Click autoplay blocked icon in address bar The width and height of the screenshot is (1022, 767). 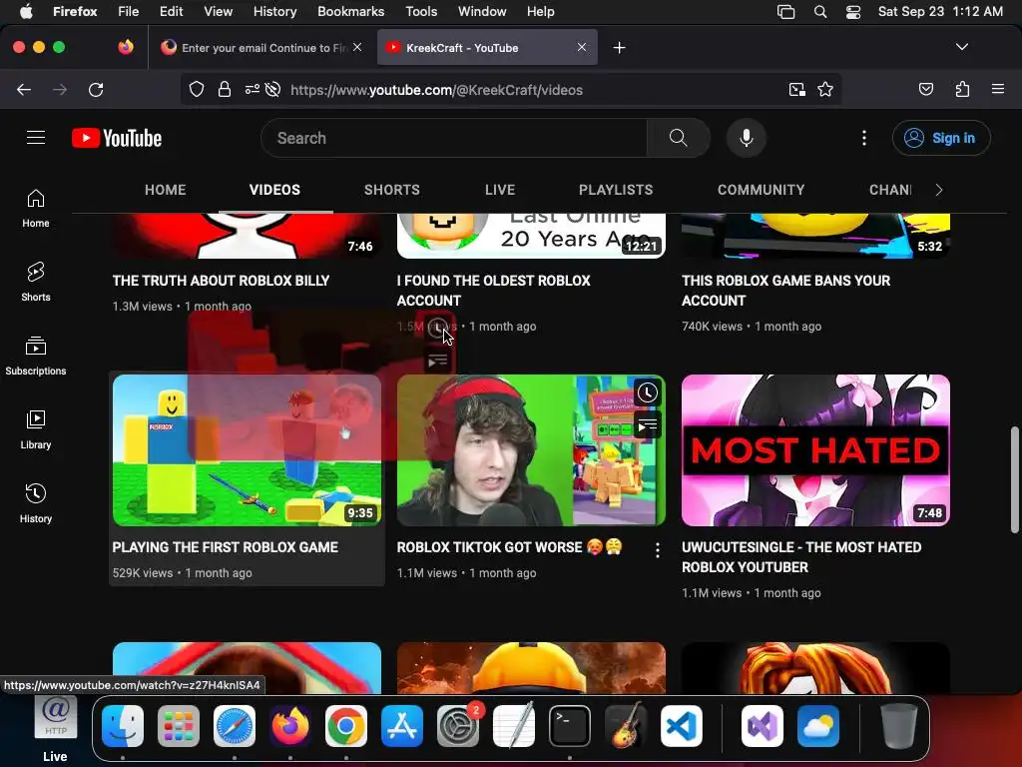pyautogui.click(x=273, y=89)
